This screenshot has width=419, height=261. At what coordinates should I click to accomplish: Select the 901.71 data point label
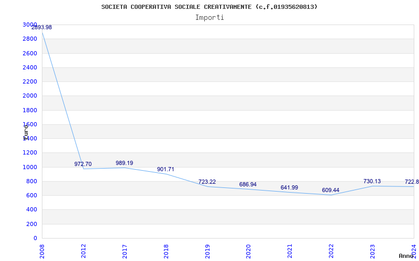point(166,169)
